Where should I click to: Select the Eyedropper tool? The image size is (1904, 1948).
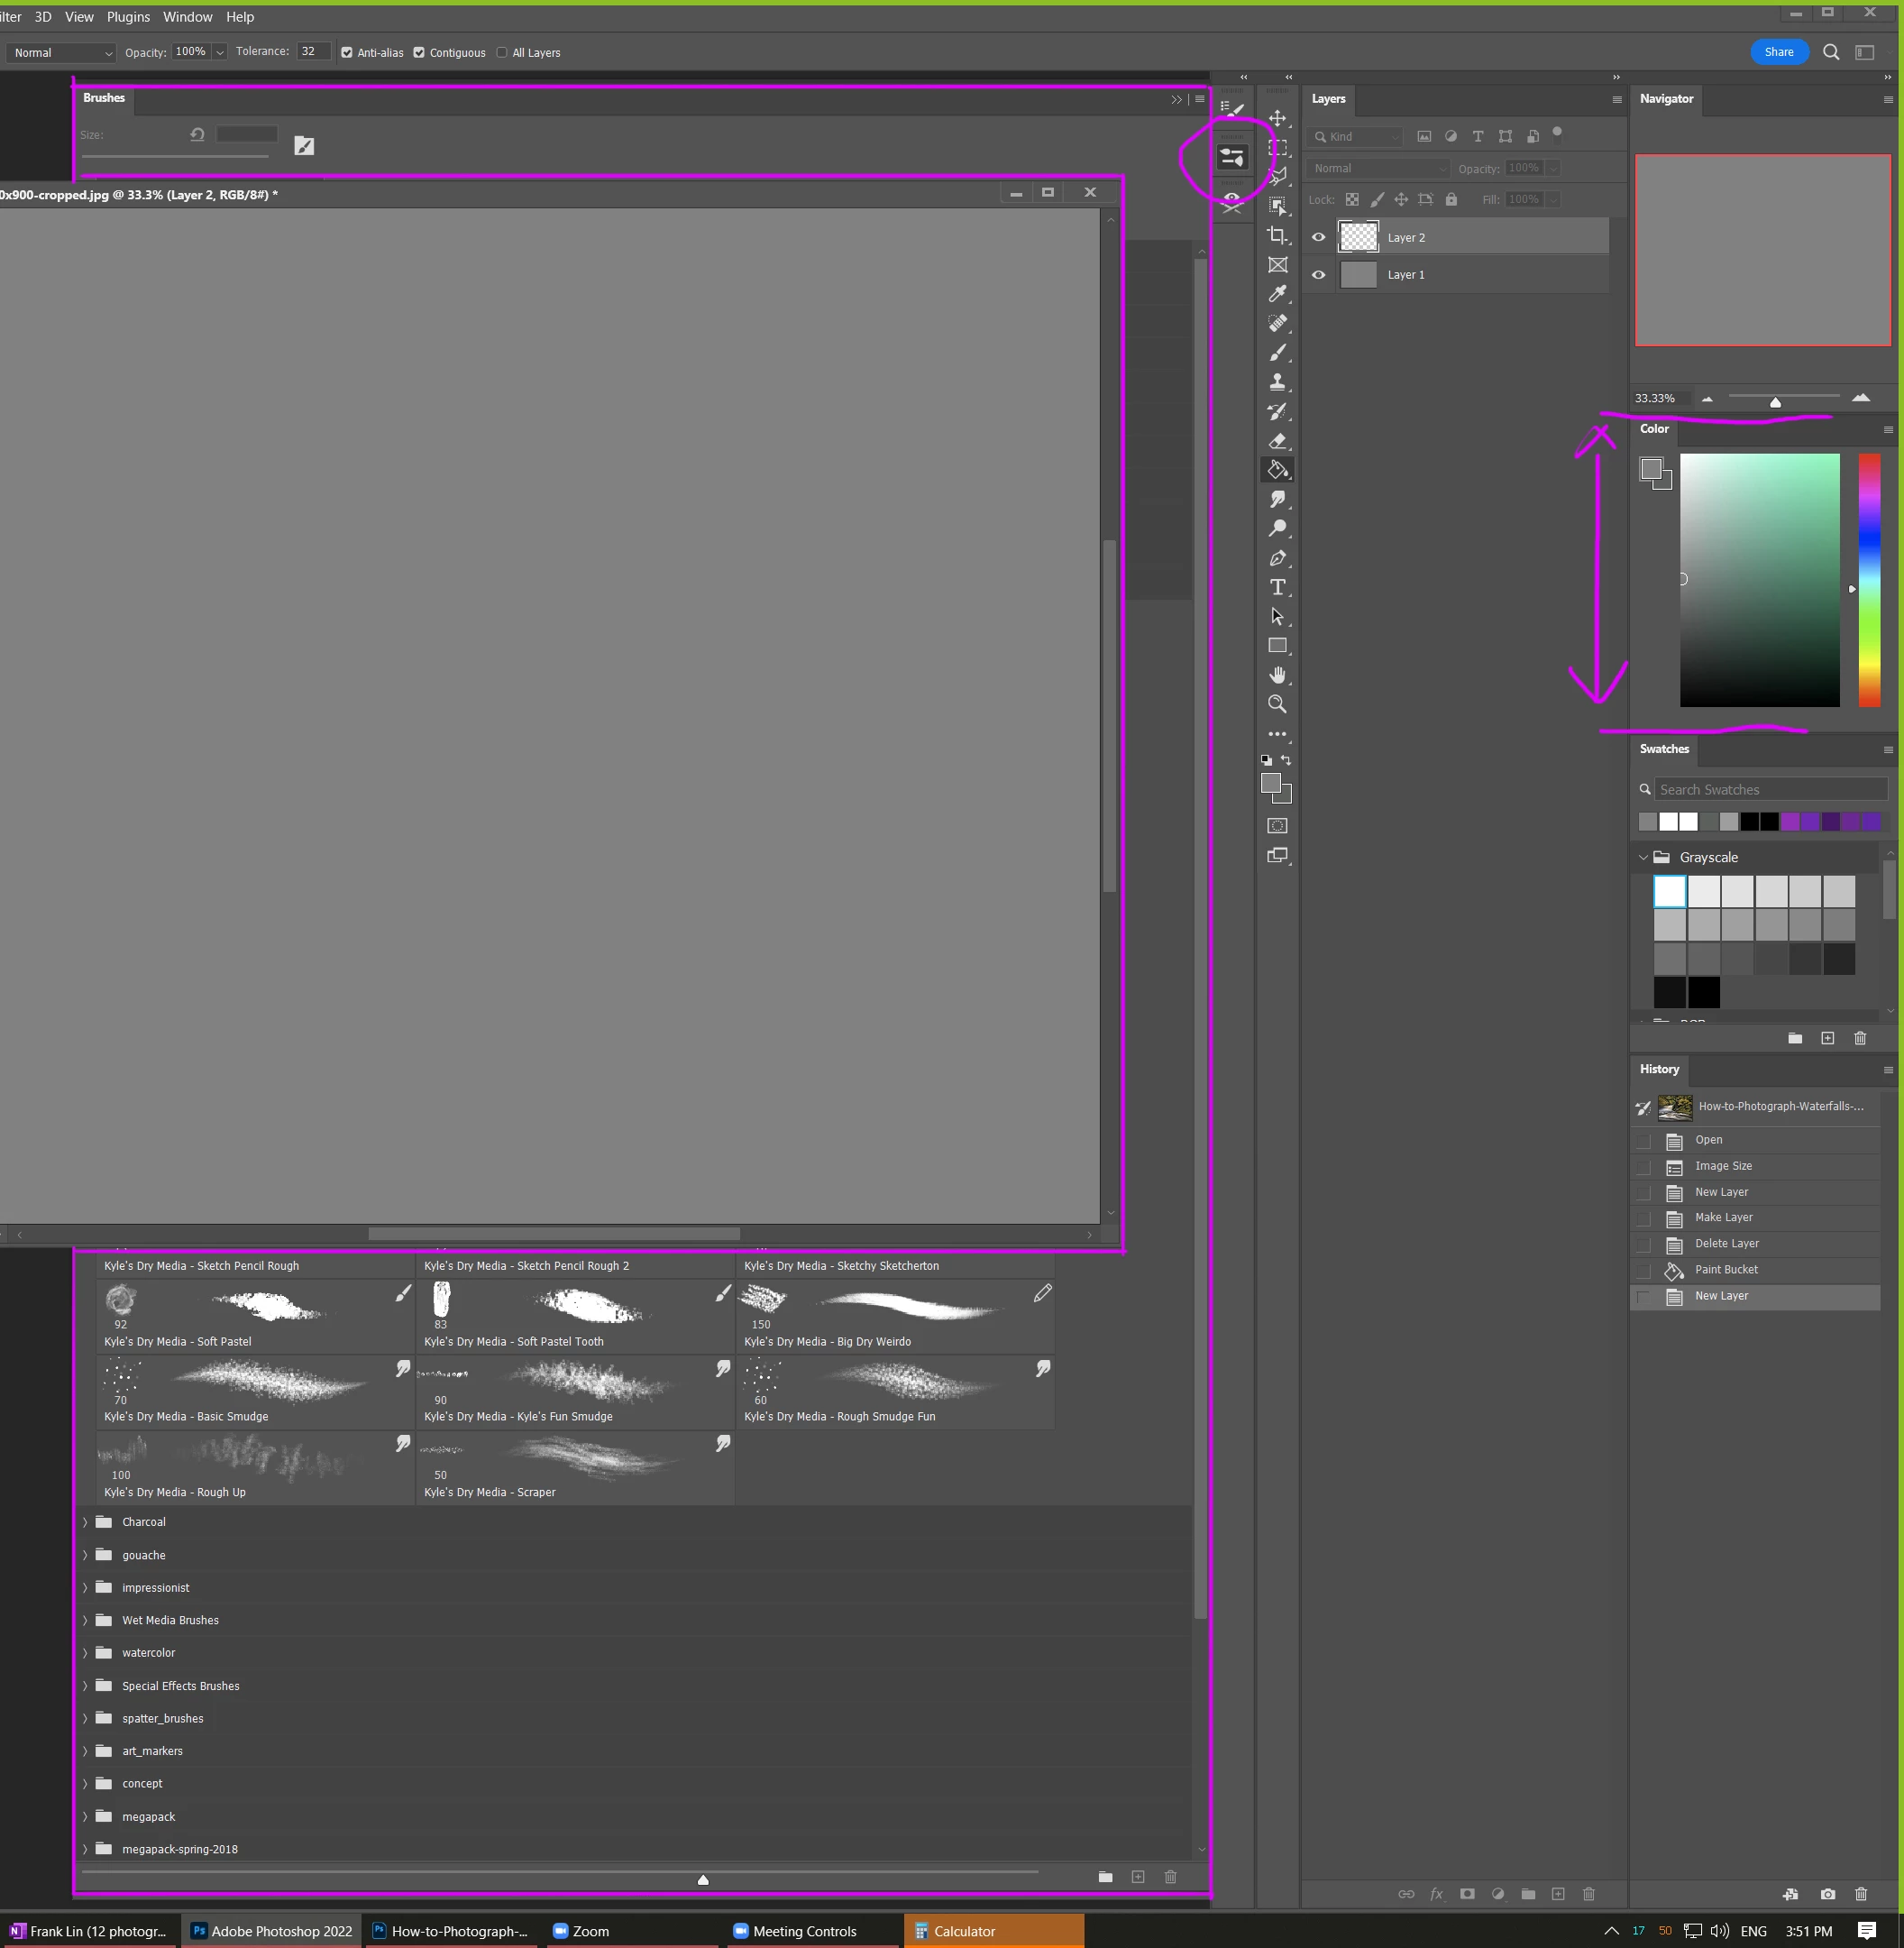tap(1277, 294)
